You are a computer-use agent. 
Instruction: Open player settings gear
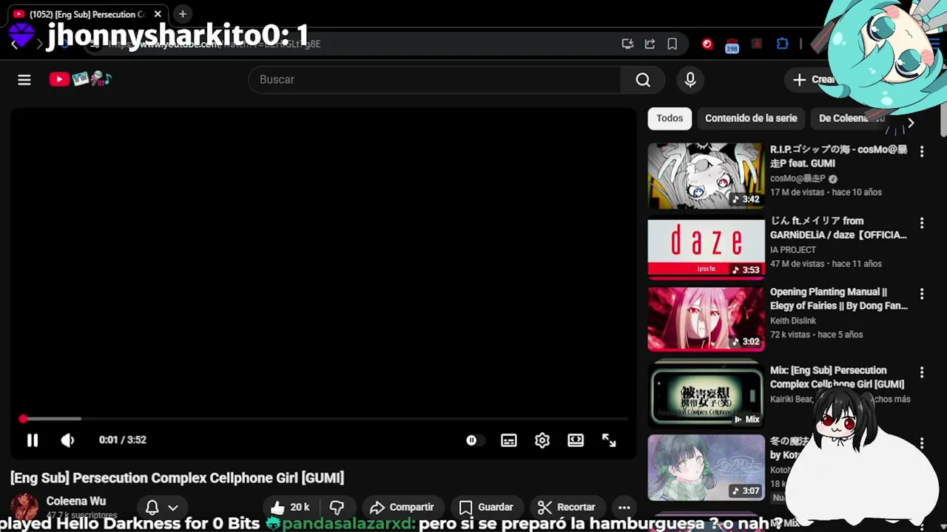(x=542, y=440)
